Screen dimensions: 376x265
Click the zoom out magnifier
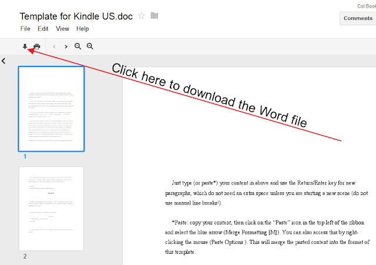coord(78,46)
